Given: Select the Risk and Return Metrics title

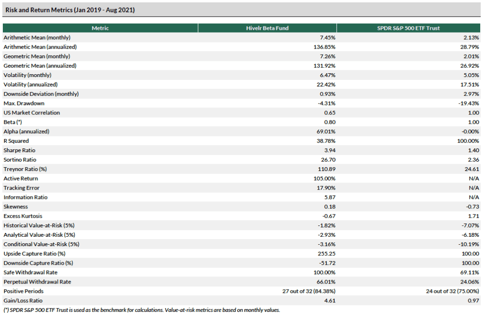Looking at the screenshot, I should (x=70, y=10).
